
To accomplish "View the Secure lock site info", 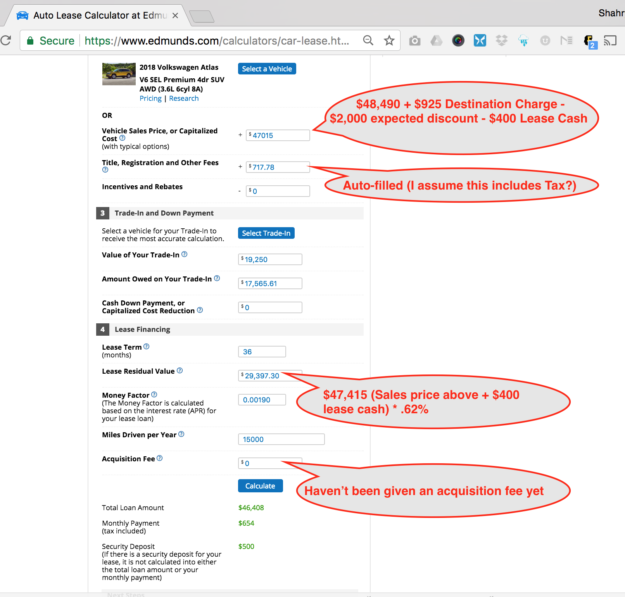I will 50,41.
